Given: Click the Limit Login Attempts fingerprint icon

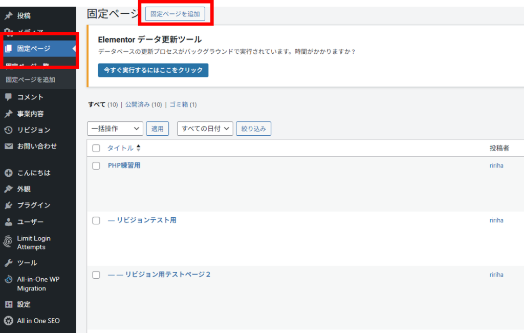Looking at the screenshot, I should [x=8, y=242].
